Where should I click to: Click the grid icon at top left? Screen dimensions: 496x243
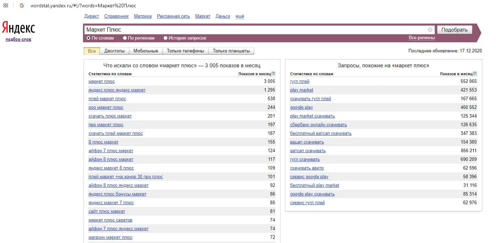pos(6,6)
